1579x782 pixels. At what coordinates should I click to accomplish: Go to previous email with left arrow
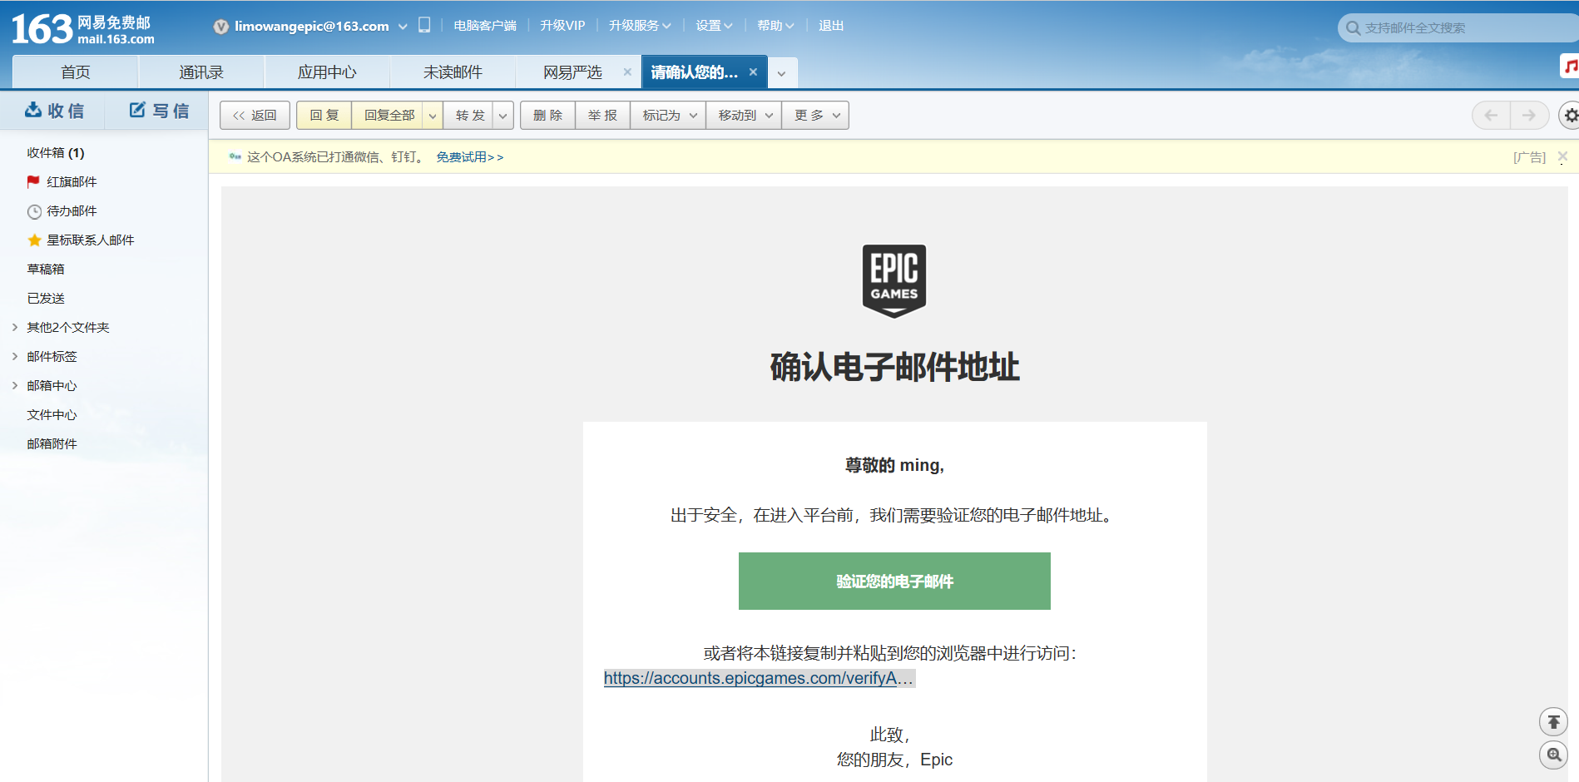point(1491,116)
